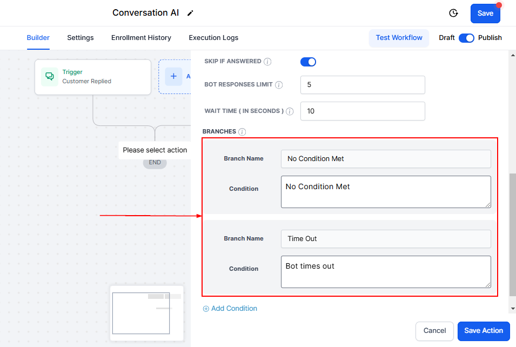
Task: Show info for Skip If Answered
Action: (x=267, y=62)
